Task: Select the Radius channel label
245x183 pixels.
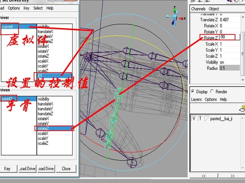Action: click(212, 68)
